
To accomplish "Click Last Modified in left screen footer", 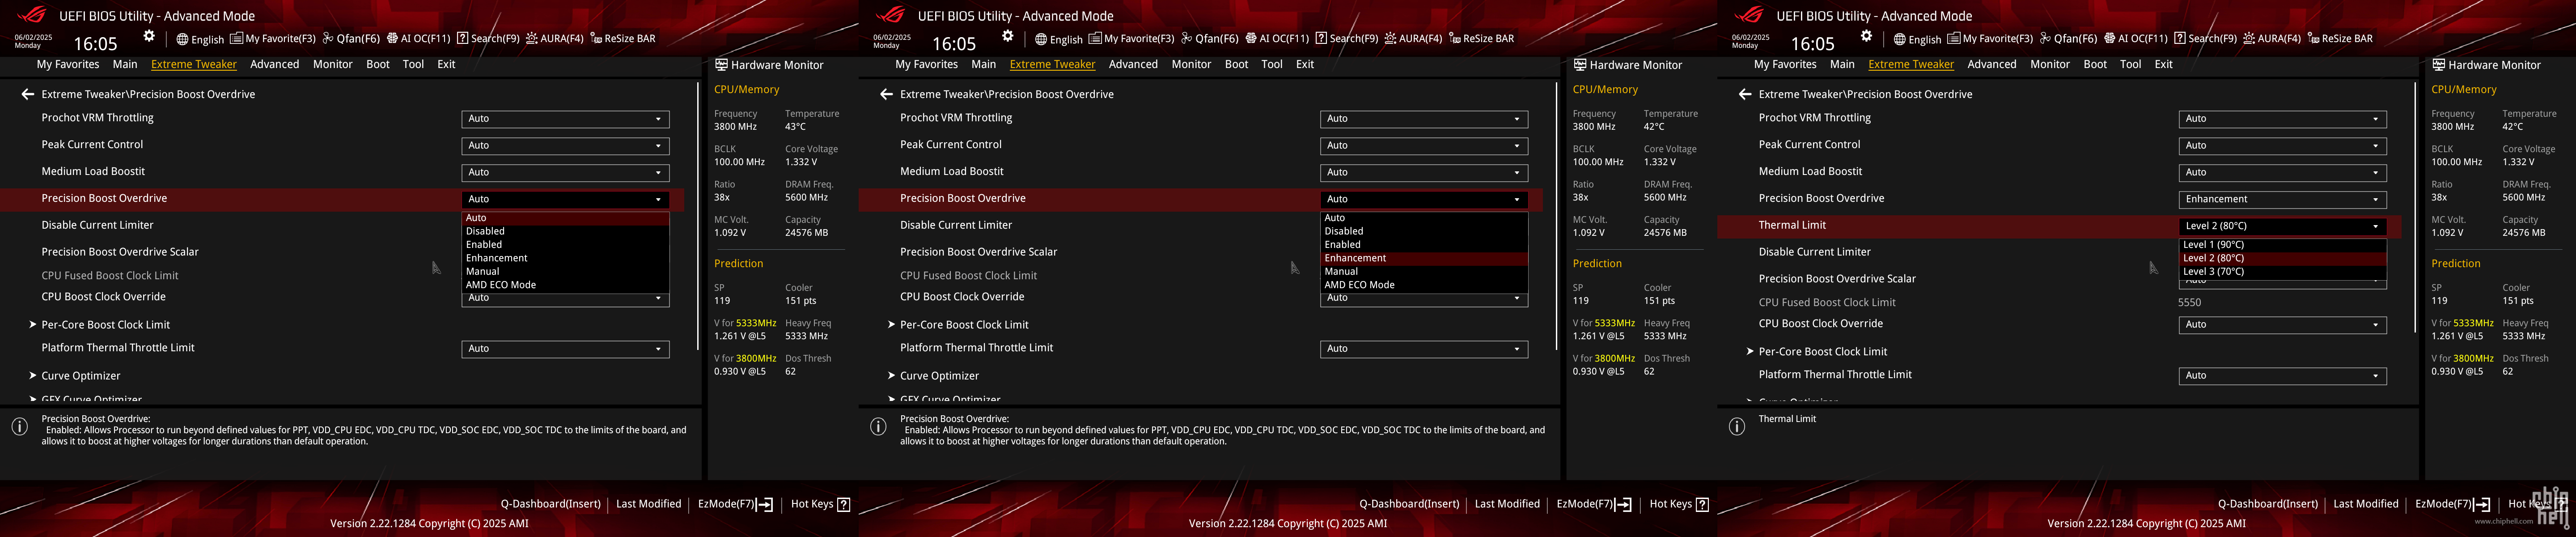I will 648,504.
